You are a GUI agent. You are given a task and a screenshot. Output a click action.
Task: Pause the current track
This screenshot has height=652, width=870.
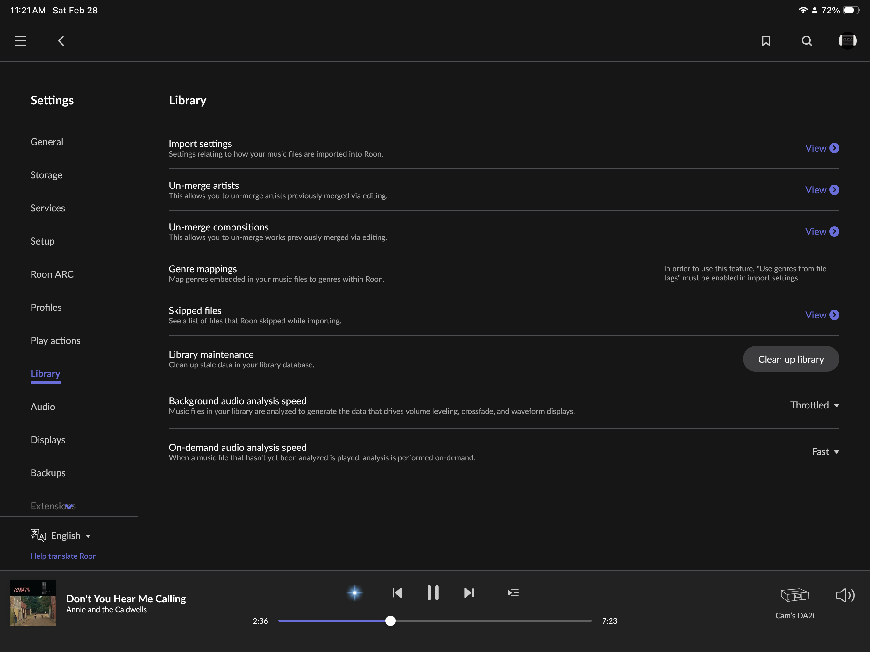coord(433,592)
